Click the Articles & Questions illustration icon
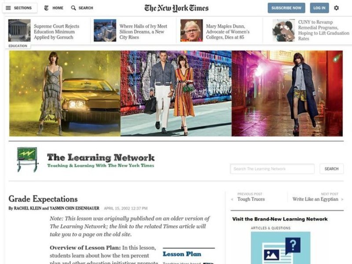Screen dimensions: 352x264 281,248
